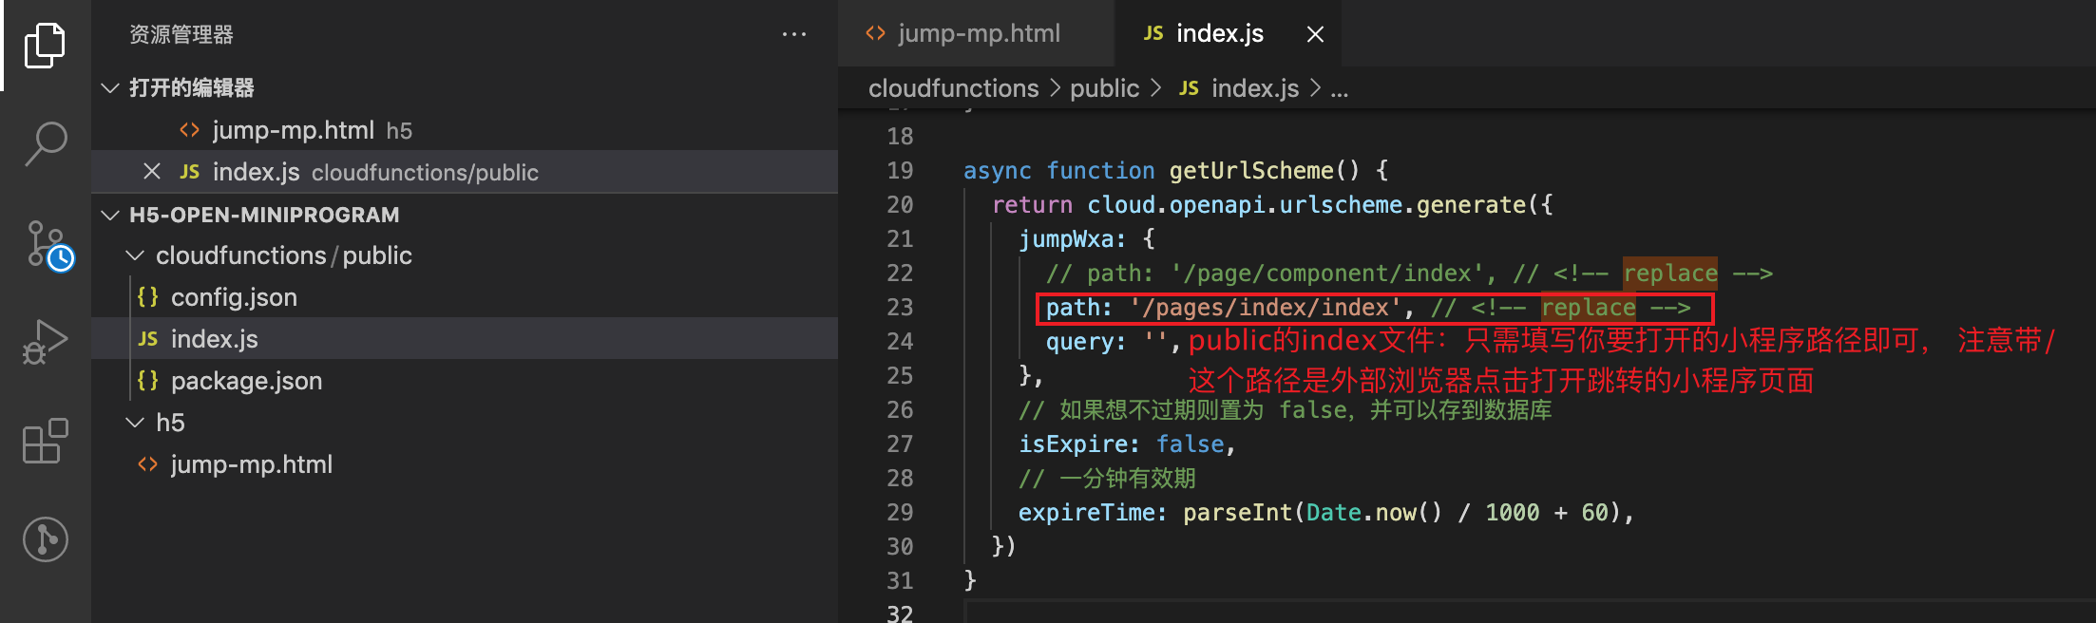This screenshot has width=2096, height=623.
Task: Click the commented '/page/component/index' path line
Action: [x=1409, y=273]
